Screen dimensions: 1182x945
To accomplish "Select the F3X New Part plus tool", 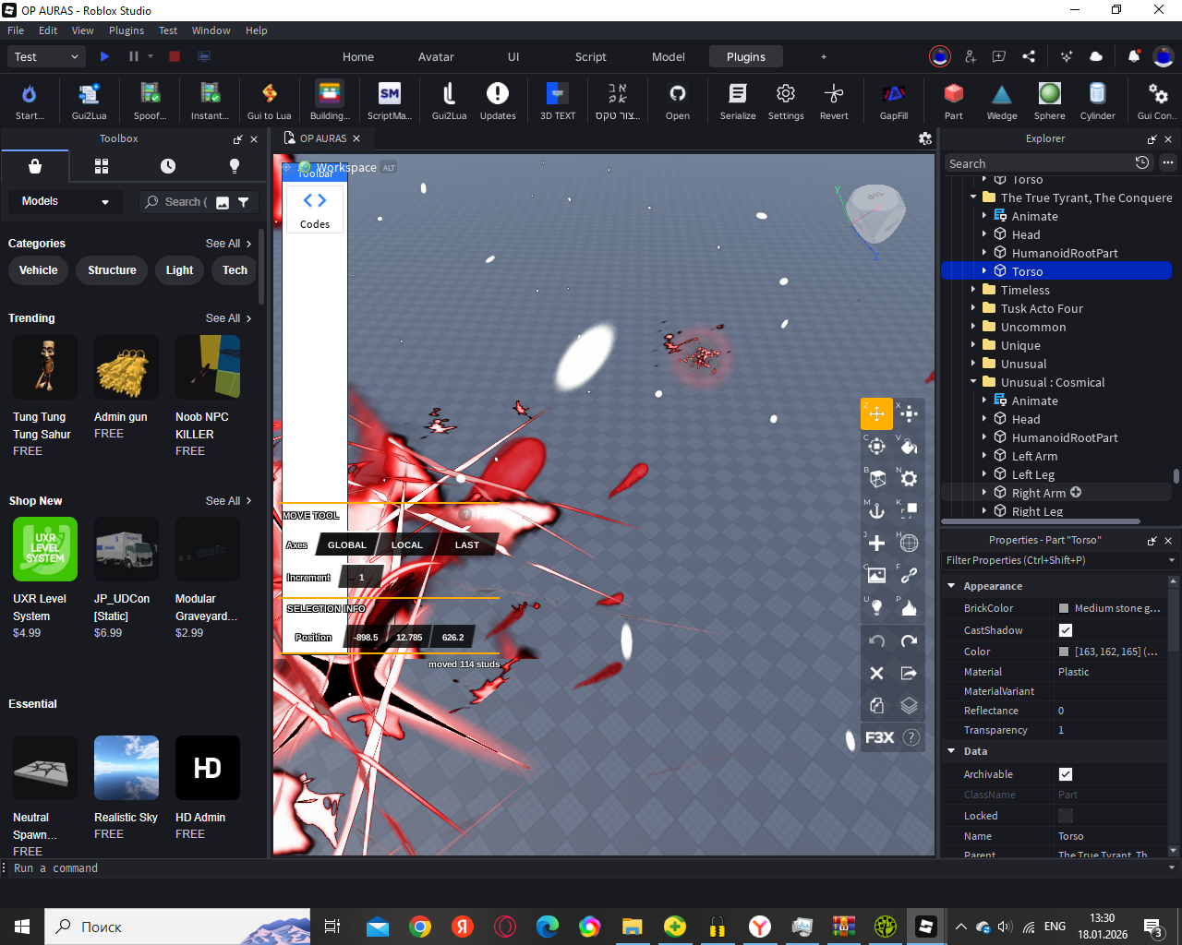I will (876, 543).
